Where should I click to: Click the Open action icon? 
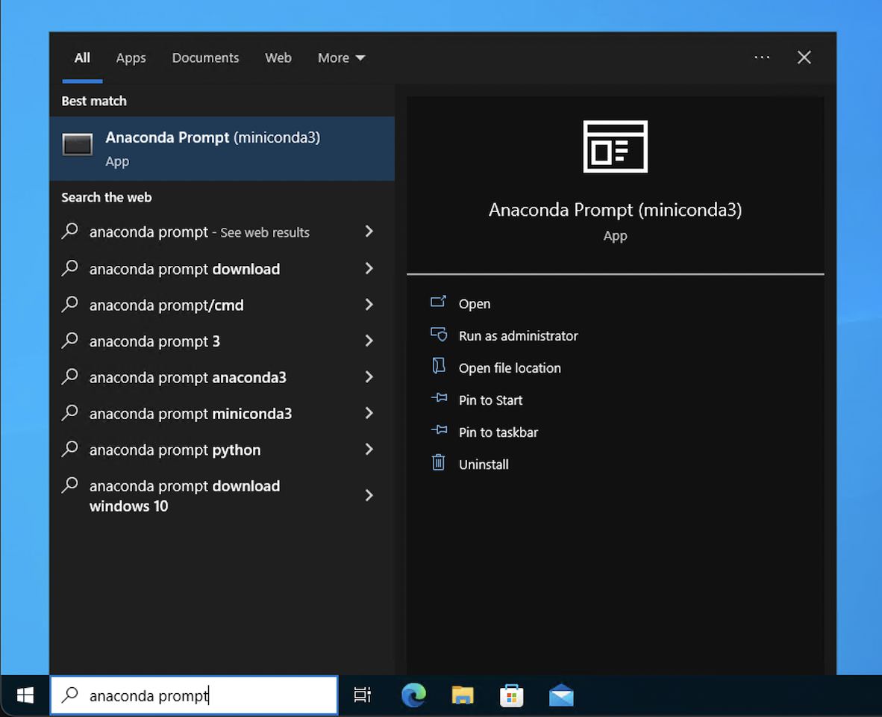coord(438,302)
